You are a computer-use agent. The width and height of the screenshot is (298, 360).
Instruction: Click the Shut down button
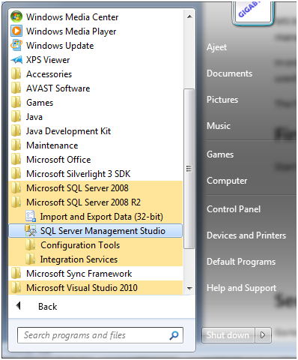pyautogui.click(x=228, y=335)
